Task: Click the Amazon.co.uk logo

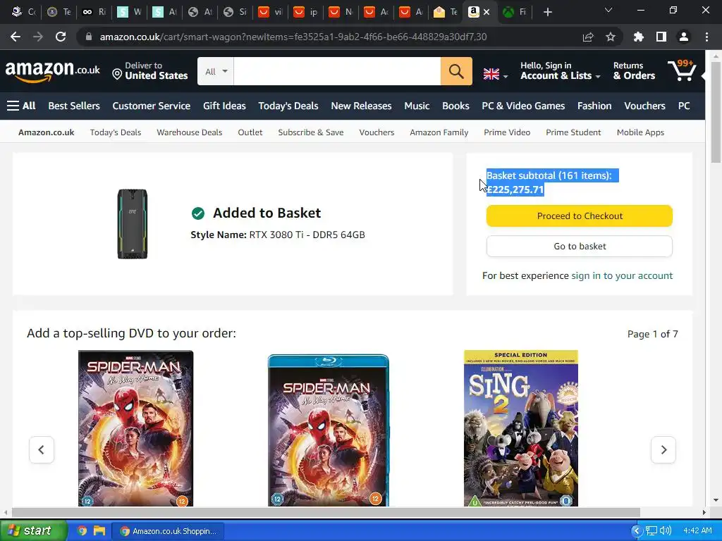Action: pyautogui.click(x=52, y=71)
